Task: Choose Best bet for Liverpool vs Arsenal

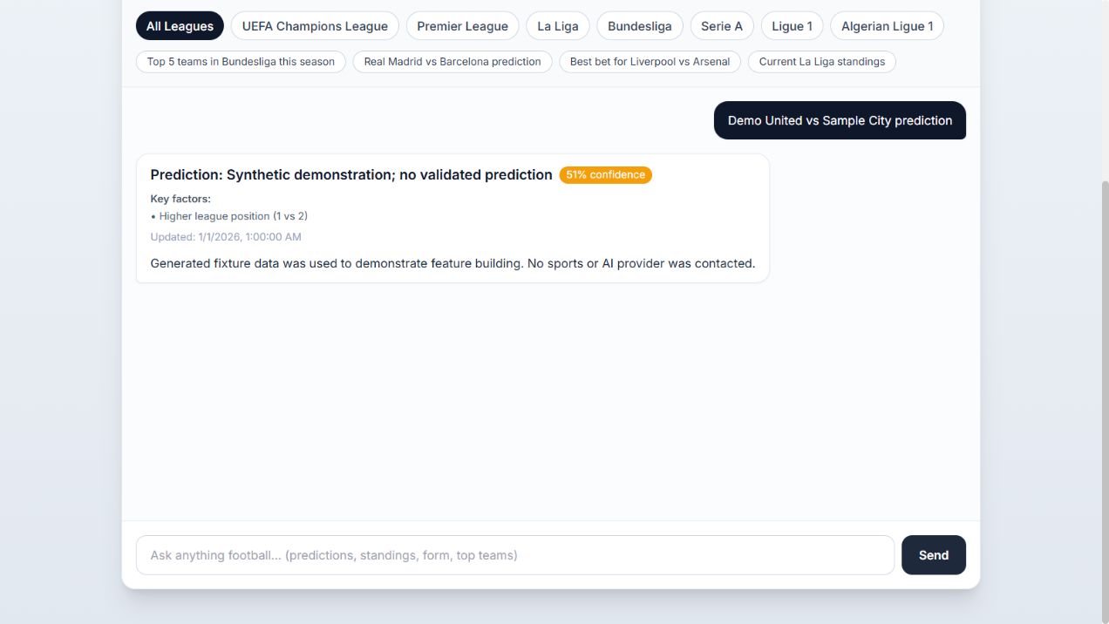Action: (650, 62)
